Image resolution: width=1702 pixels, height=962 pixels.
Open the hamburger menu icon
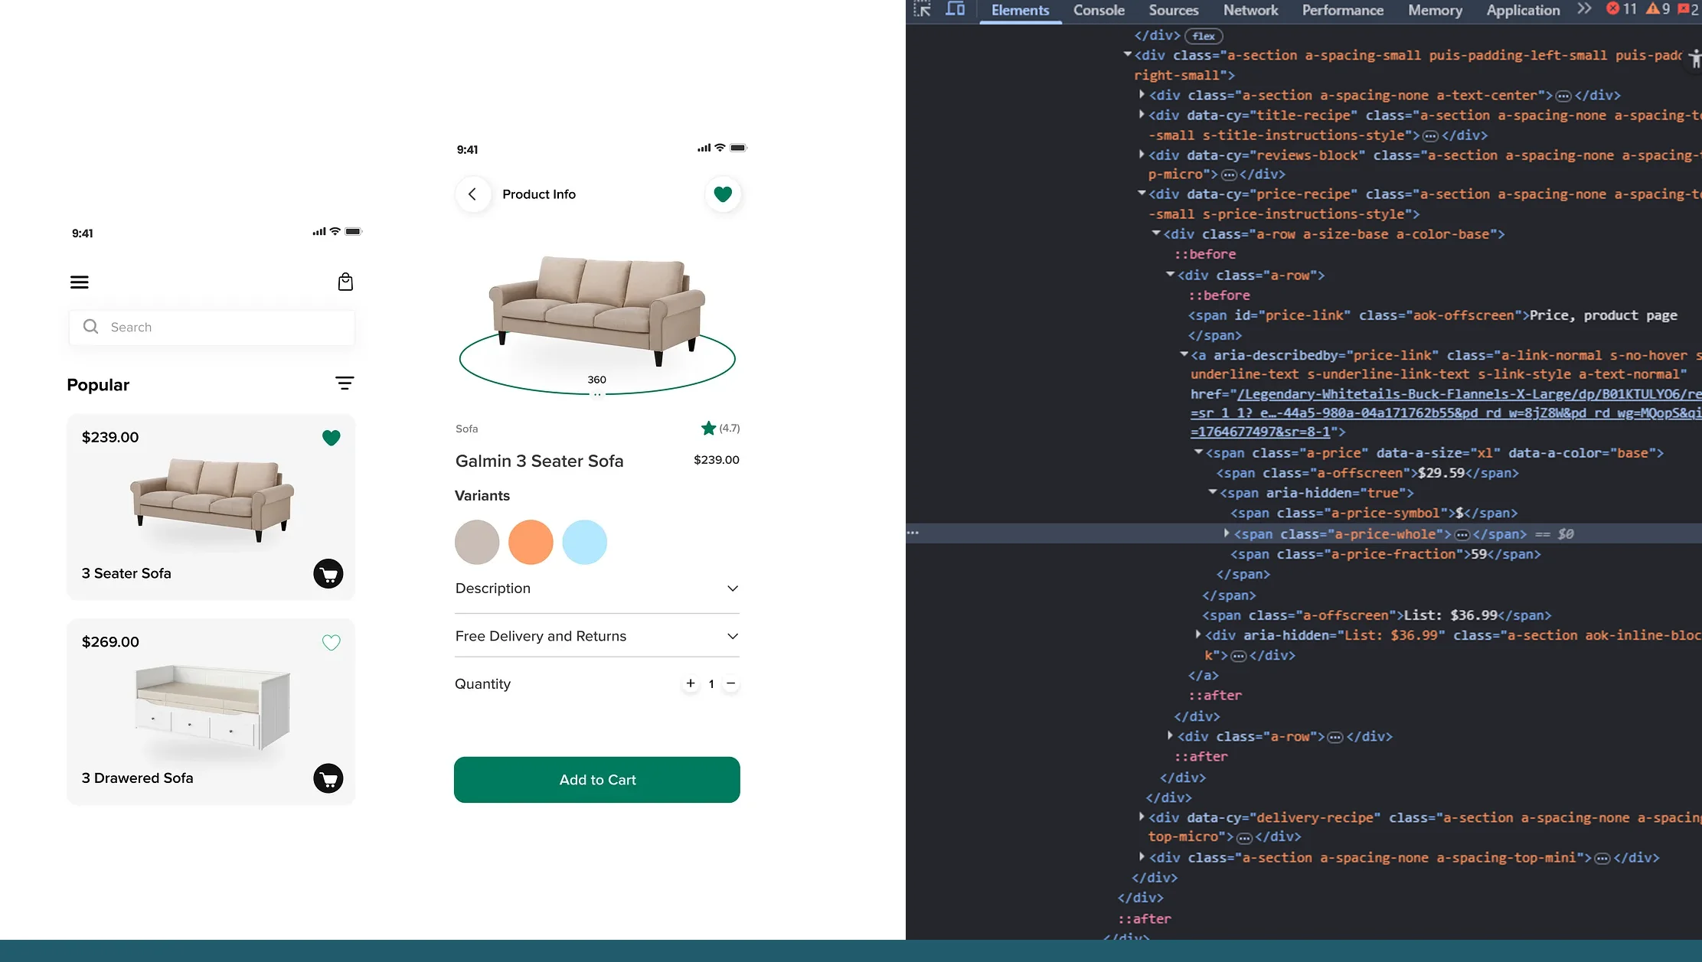pos(80,282)
